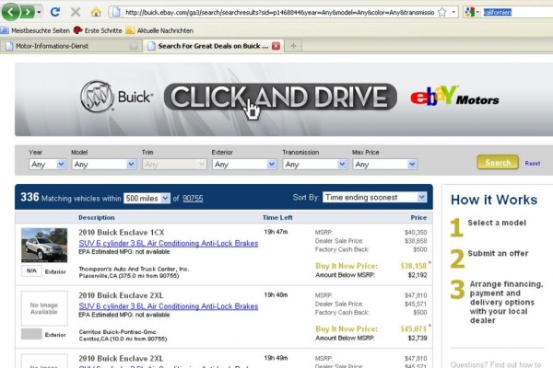Click Thompson's Auto And Truck Center dealer name
Image resolution: width=553 pixels, height=368 pixels.
[134, 269]
